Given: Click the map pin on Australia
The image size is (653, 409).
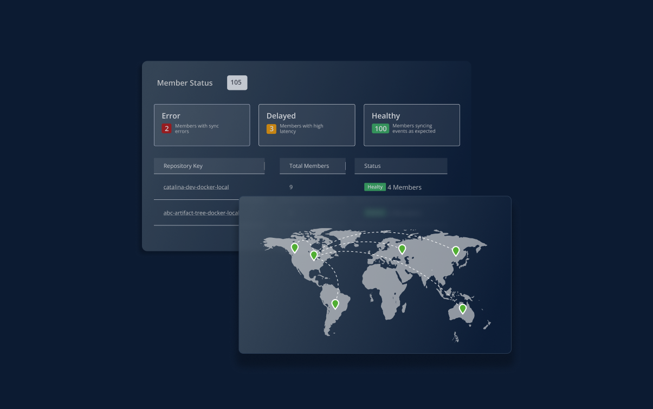Looking at the screenshot, I should 462,308.
